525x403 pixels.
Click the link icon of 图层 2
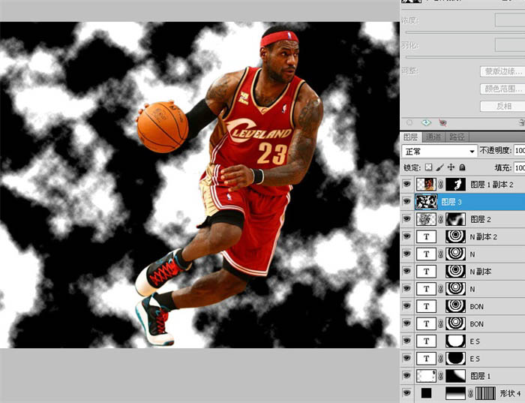pyautogui.click(x=441, y=219)
